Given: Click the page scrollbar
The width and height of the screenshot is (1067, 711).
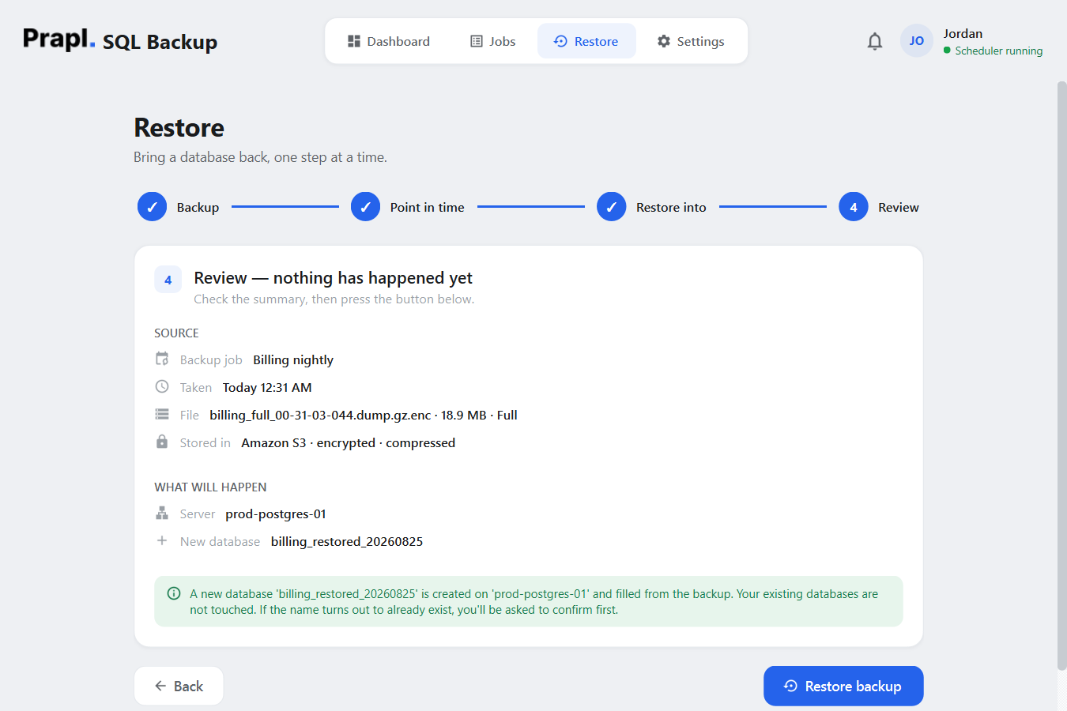Looking at the screenshot, I should 1061,375.
